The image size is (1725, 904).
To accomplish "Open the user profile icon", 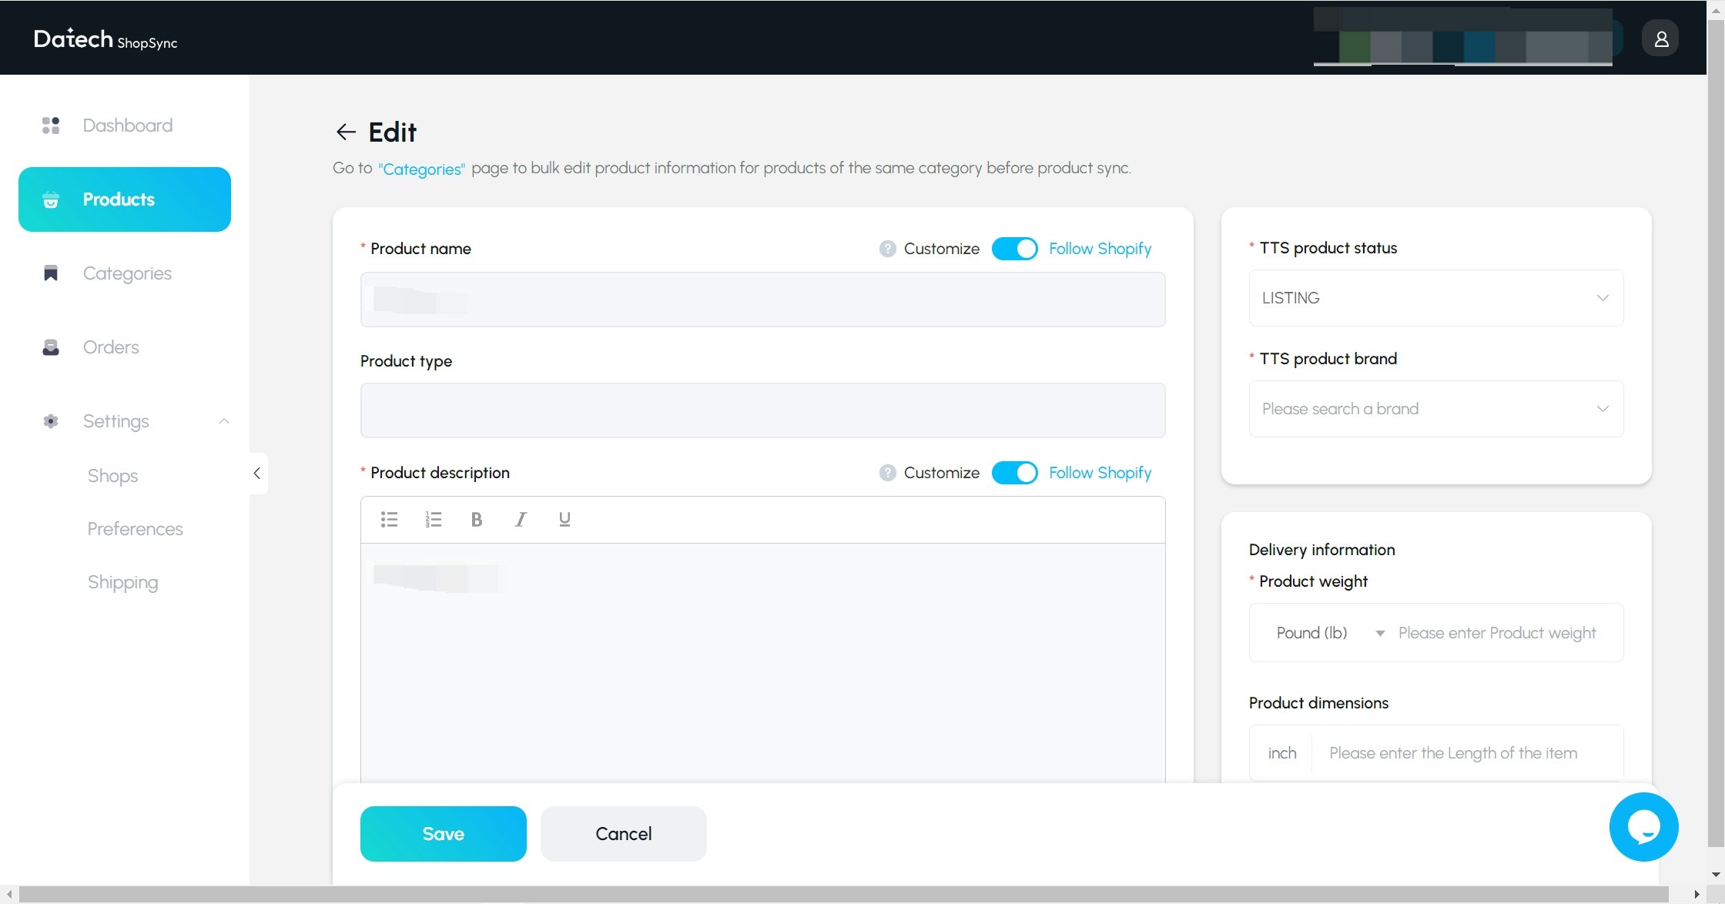I will point(1661,39).
